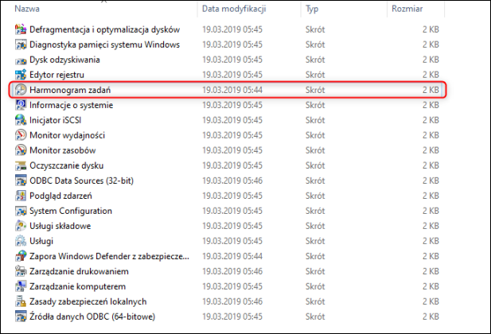Image resolution: width=491 pixels, height=334 pixels.
Task: Select the name Monitor zasobów
Action: [63, 150]
